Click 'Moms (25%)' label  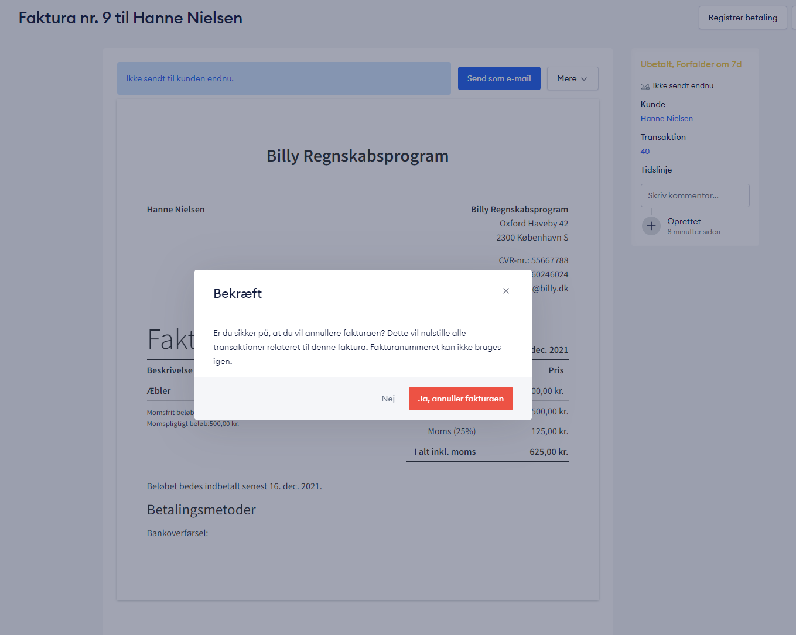(x=452, y=431)
